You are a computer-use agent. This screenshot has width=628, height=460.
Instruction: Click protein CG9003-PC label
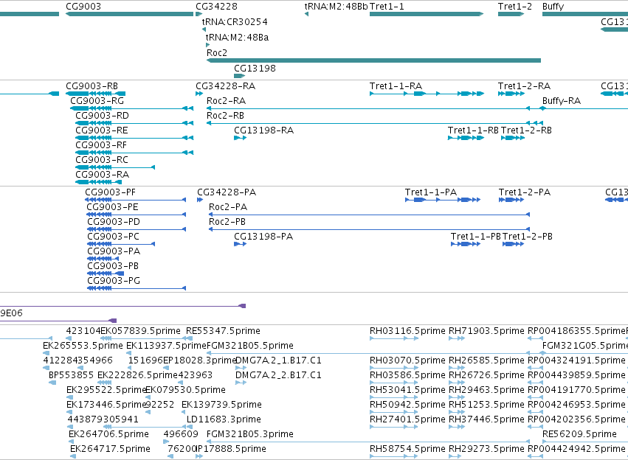(x=114, y=237)
